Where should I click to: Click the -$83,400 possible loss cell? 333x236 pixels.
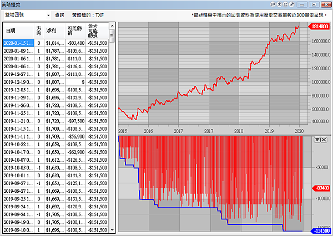(75, 43)
